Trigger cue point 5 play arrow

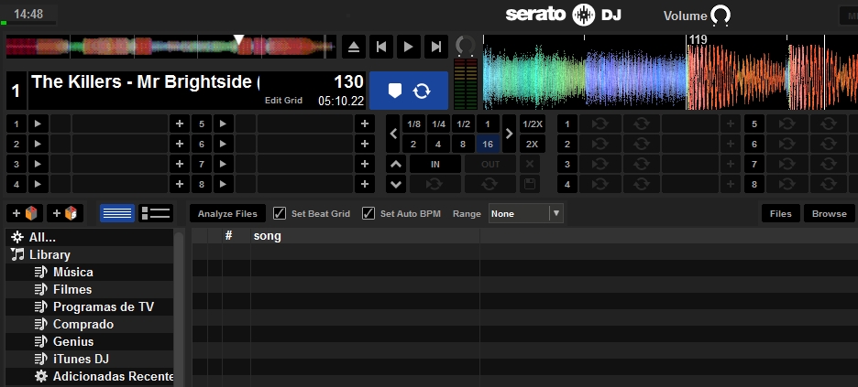(x=224, y=124)
